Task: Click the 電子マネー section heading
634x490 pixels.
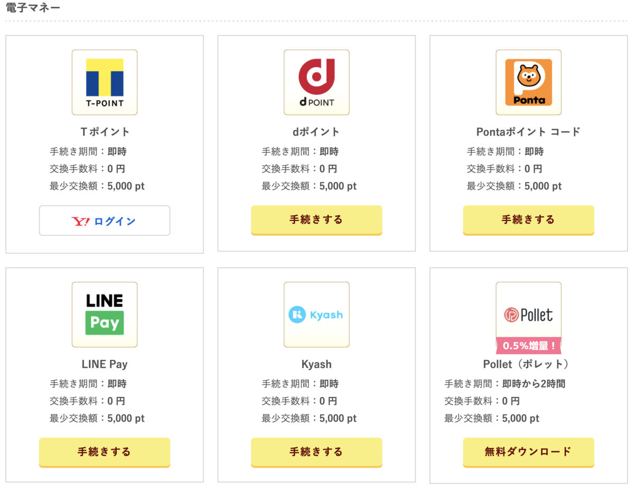Action: (32, 7)
